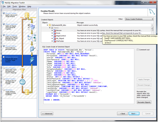
Task: Click the Manual Editing step check mark
Action: tap(4, 46)
